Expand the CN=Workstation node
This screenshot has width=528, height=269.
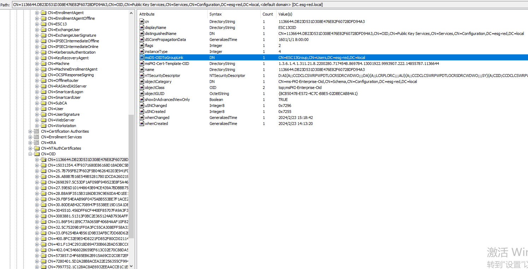(x=37, y=126)
